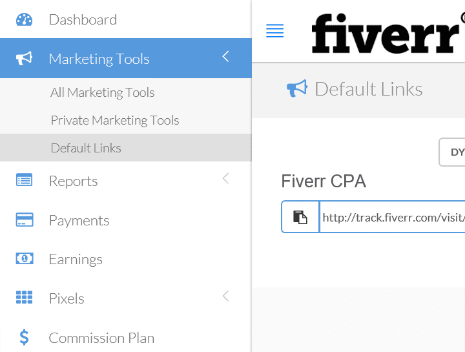Click the Payments credit card icon
This screenshot has width=465, height=352.
pyautogui.click(x=25, y=220)
